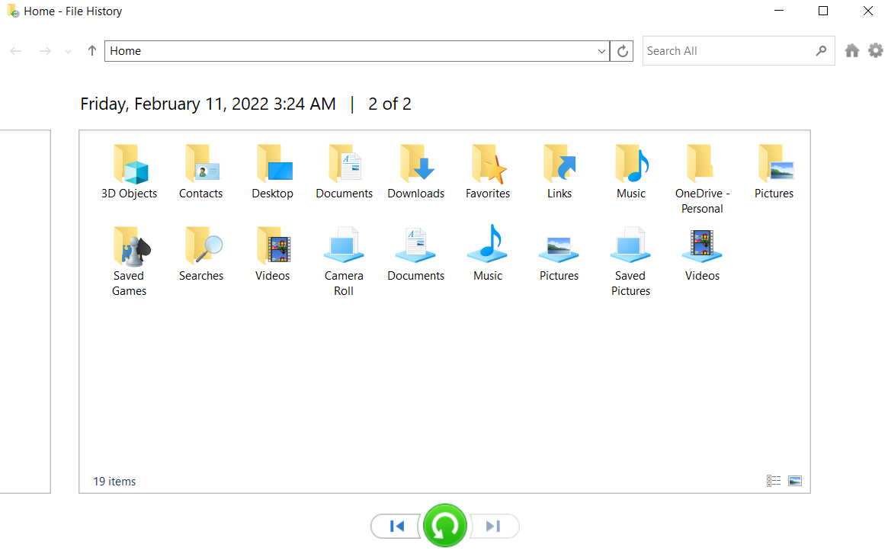The width and height of the screenshot is (888, 554).
Task: Click the next version arrow button
Action: click(x=493, y=526)
